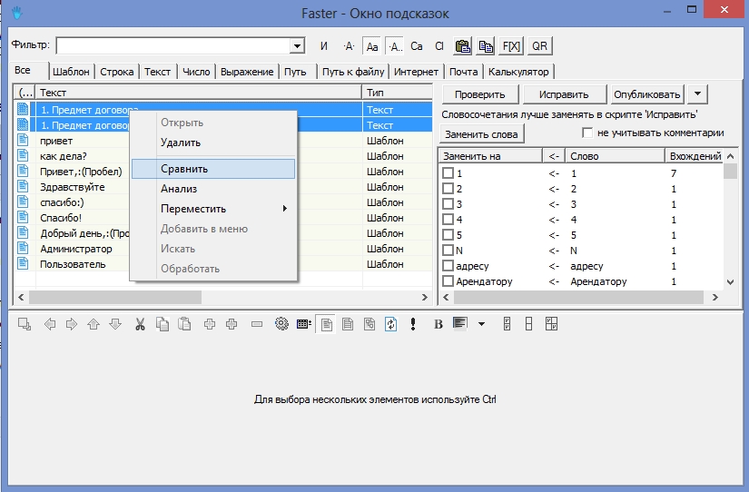Click the document icon left of the blue refresh icon
749x492 pixels.
(370, 324)
